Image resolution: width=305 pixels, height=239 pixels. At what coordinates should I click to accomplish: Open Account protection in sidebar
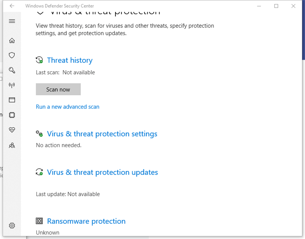click(12, 70)
